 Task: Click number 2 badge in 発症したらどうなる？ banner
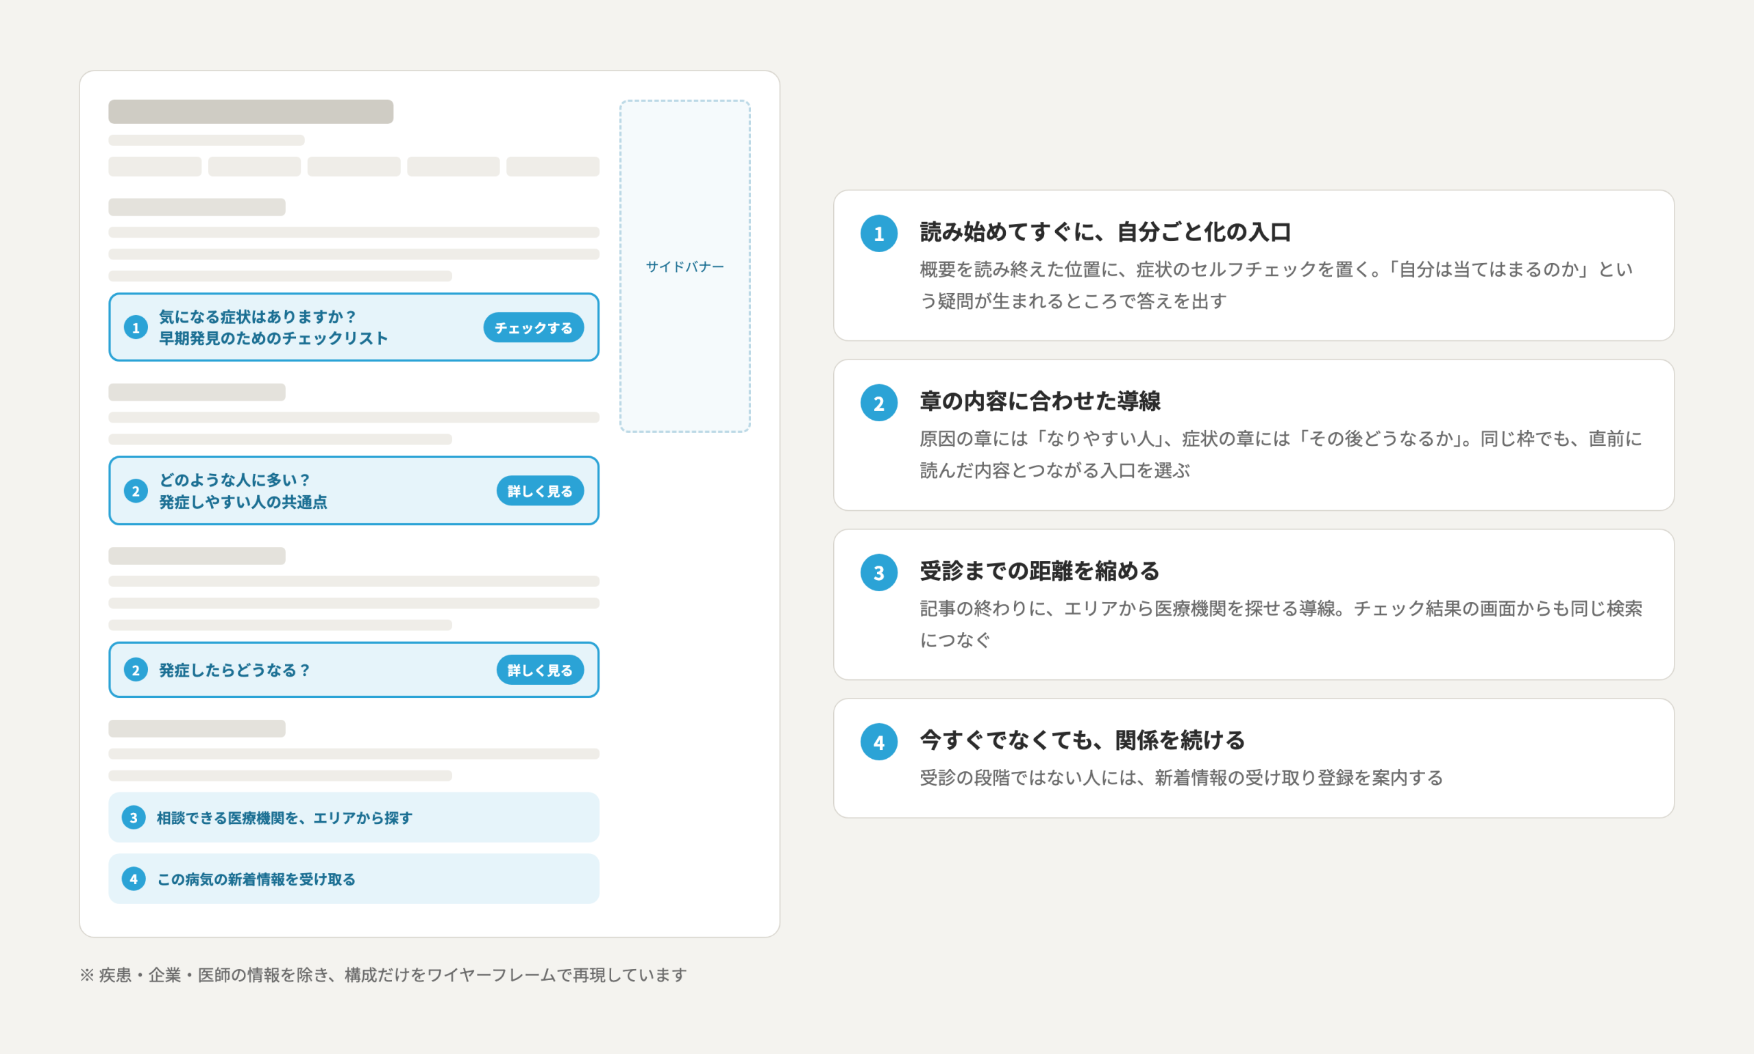(x=136, y=670)
